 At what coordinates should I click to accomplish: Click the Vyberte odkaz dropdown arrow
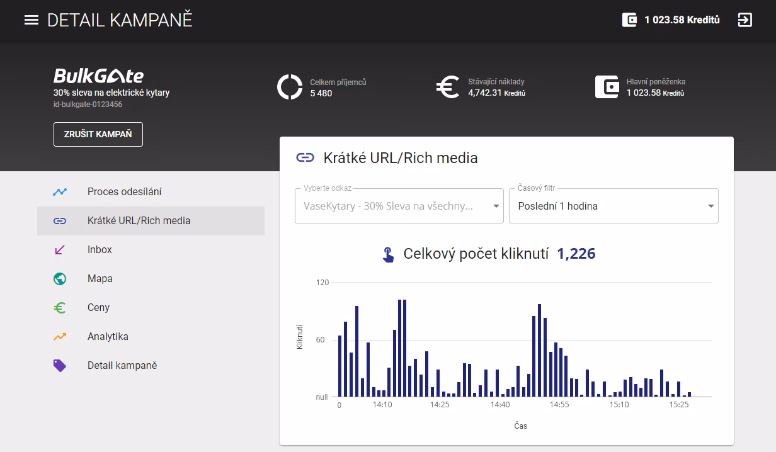(x=496, y=206)
